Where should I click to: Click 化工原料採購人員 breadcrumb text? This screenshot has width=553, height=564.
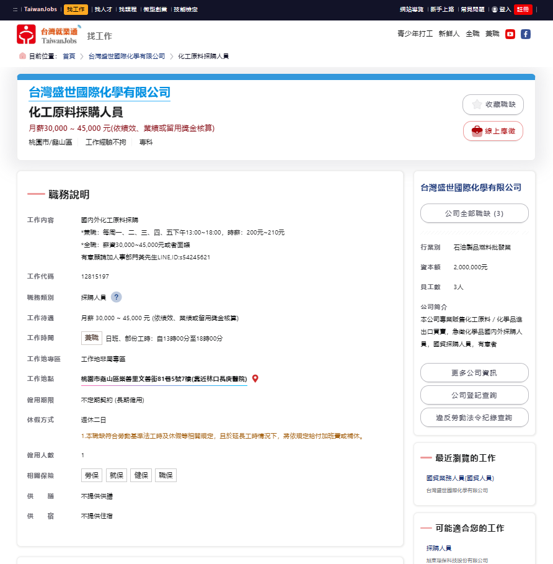point(203,56)
